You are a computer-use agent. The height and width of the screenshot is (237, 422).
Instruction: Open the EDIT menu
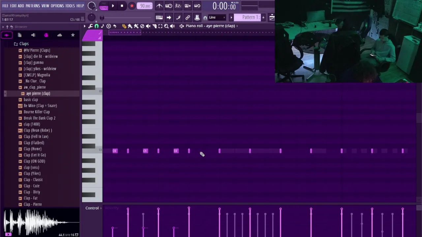13,6
